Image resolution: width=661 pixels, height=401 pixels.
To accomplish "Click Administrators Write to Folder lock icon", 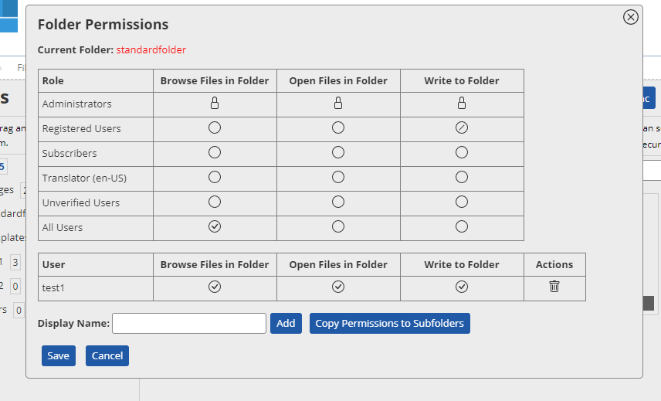I will pyautogui.click(x=462, y=104).
